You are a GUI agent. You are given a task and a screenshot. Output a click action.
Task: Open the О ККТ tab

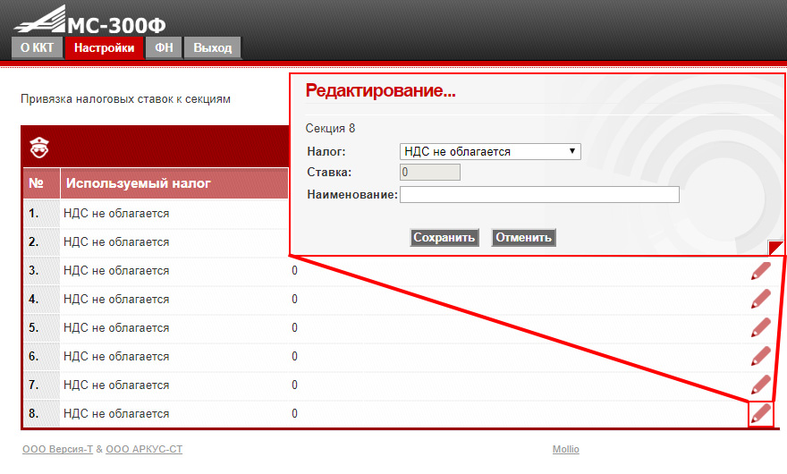click(38, 47)
